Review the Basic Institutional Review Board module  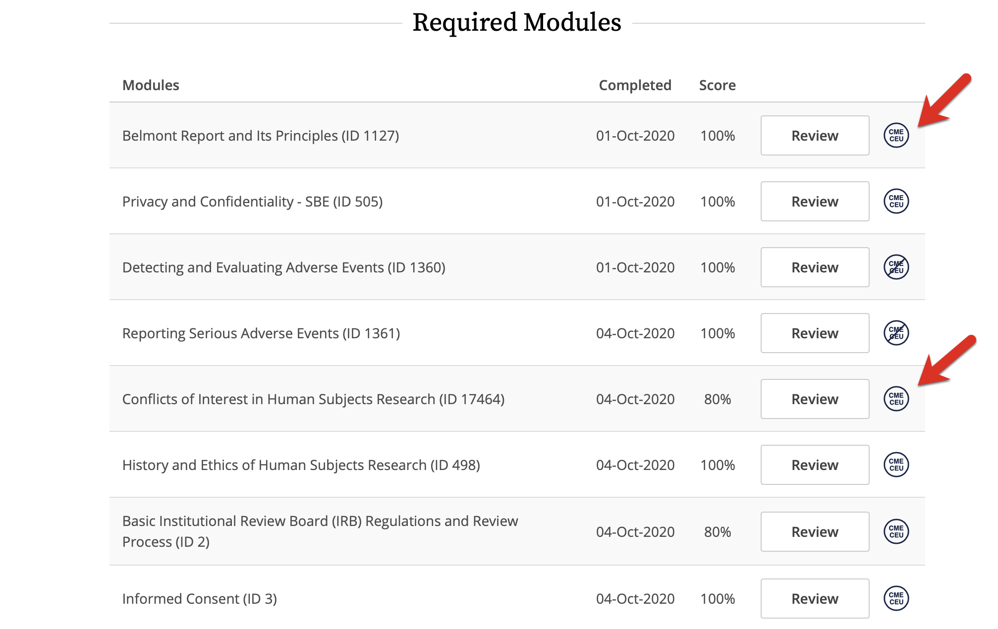(x=815, y=532)
